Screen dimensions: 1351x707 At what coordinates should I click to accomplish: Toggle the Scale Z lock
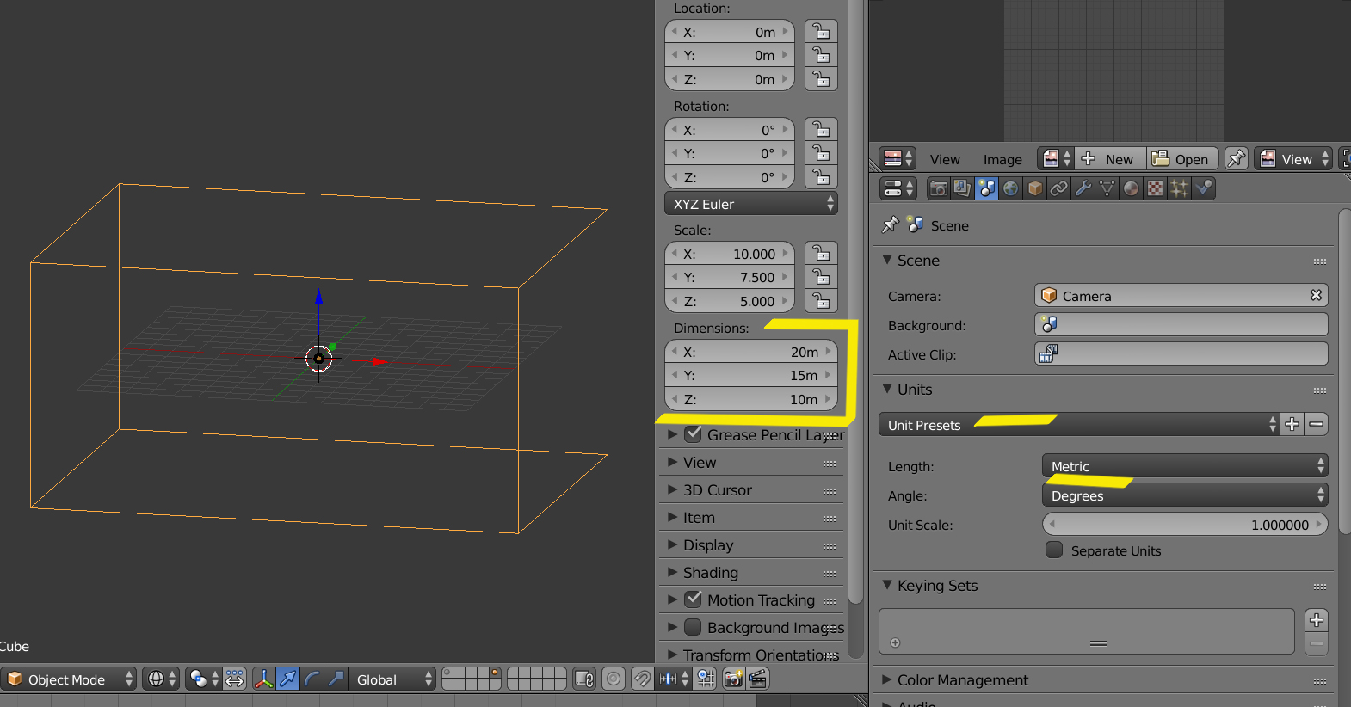coord(822,301)
